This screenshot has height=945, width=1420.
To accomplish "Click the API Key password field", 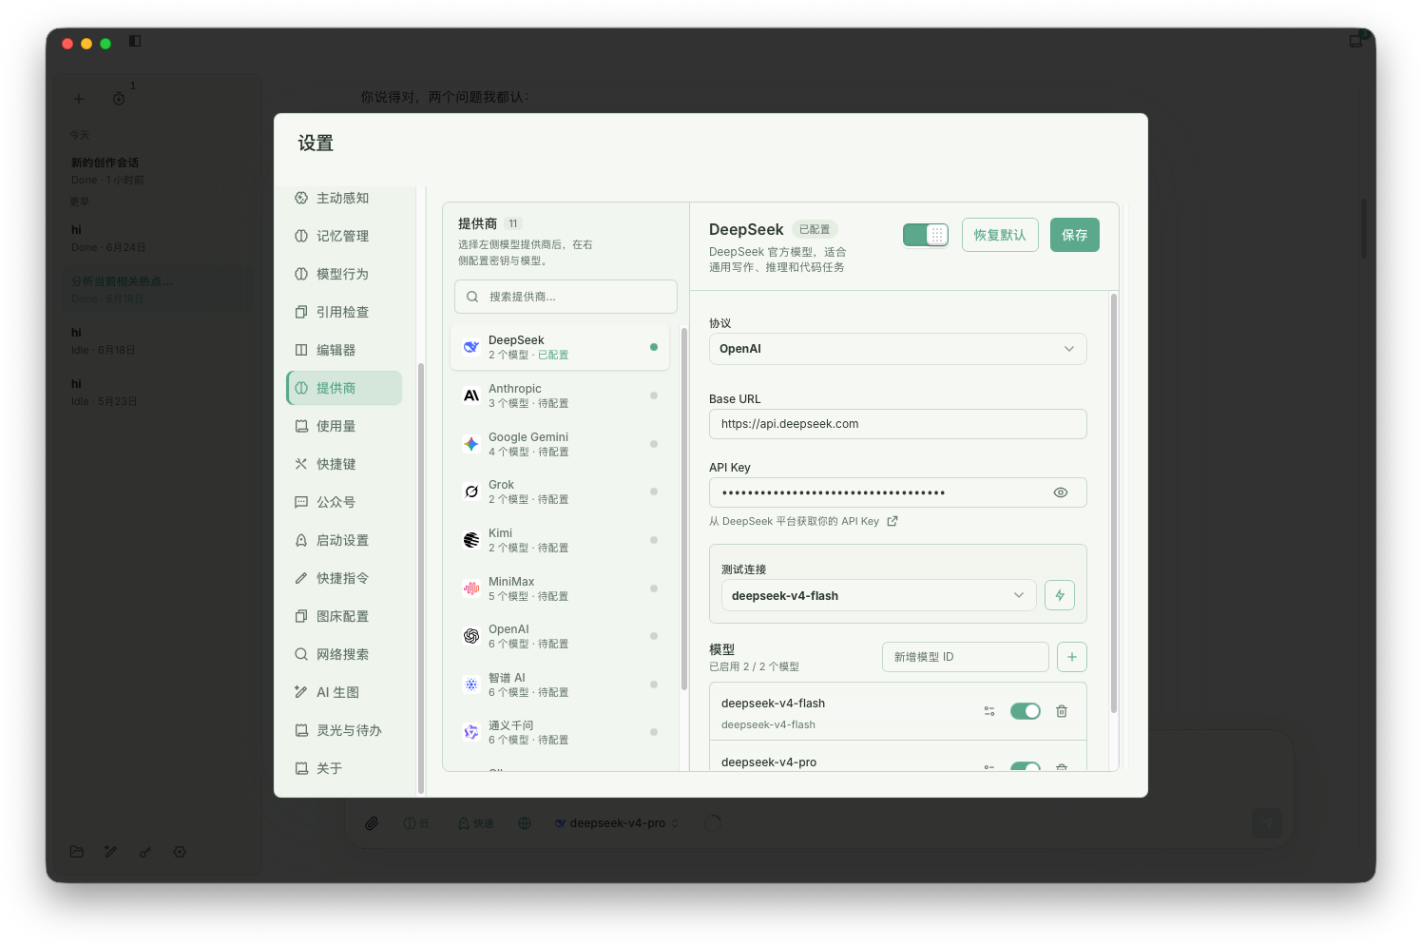I will tap(897, 492).
